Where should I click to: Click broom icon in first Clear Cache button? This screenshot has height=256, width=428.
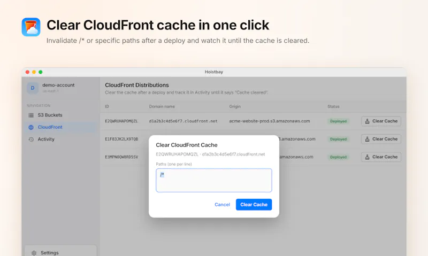368,121
